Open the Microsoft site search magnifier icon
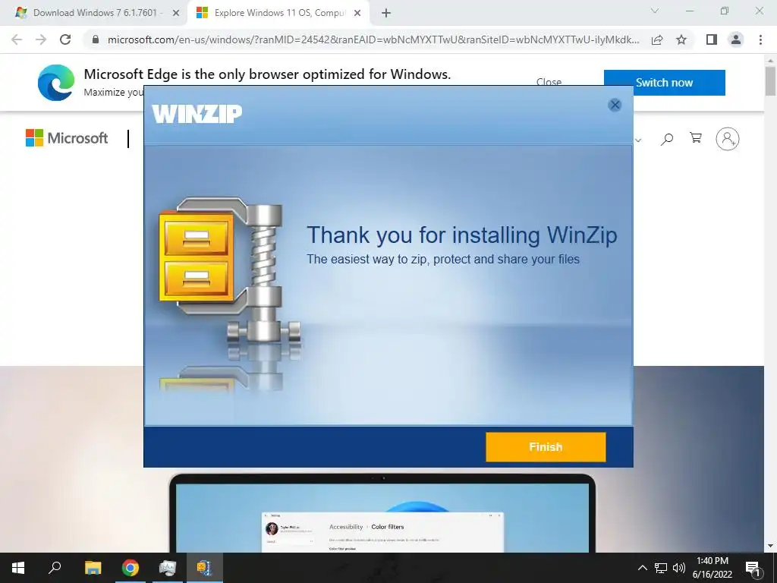Screen dimensions: 777x583 667,139
